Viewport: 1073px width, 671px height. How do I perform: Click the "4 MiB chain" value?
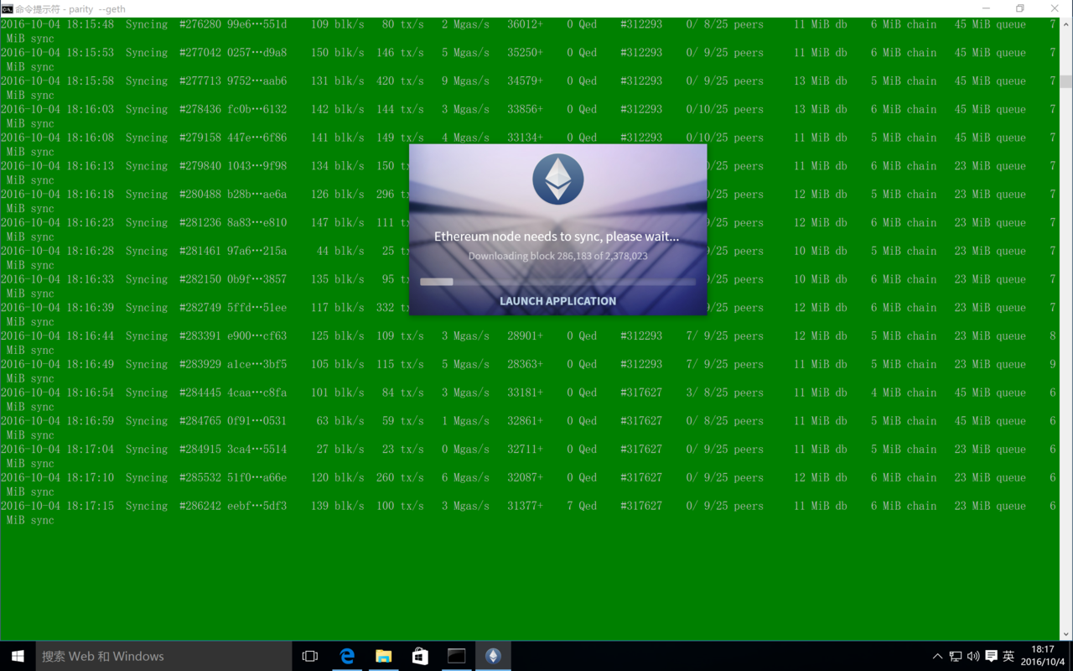coord(904,393)
